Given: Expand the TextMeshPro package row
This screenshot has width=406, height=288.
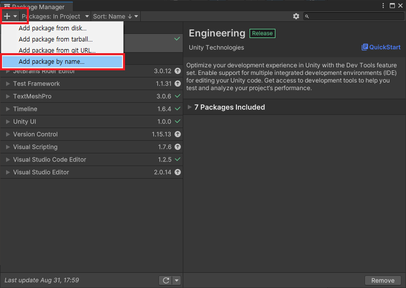Looking at the screenshot, I should pos(8,96).
